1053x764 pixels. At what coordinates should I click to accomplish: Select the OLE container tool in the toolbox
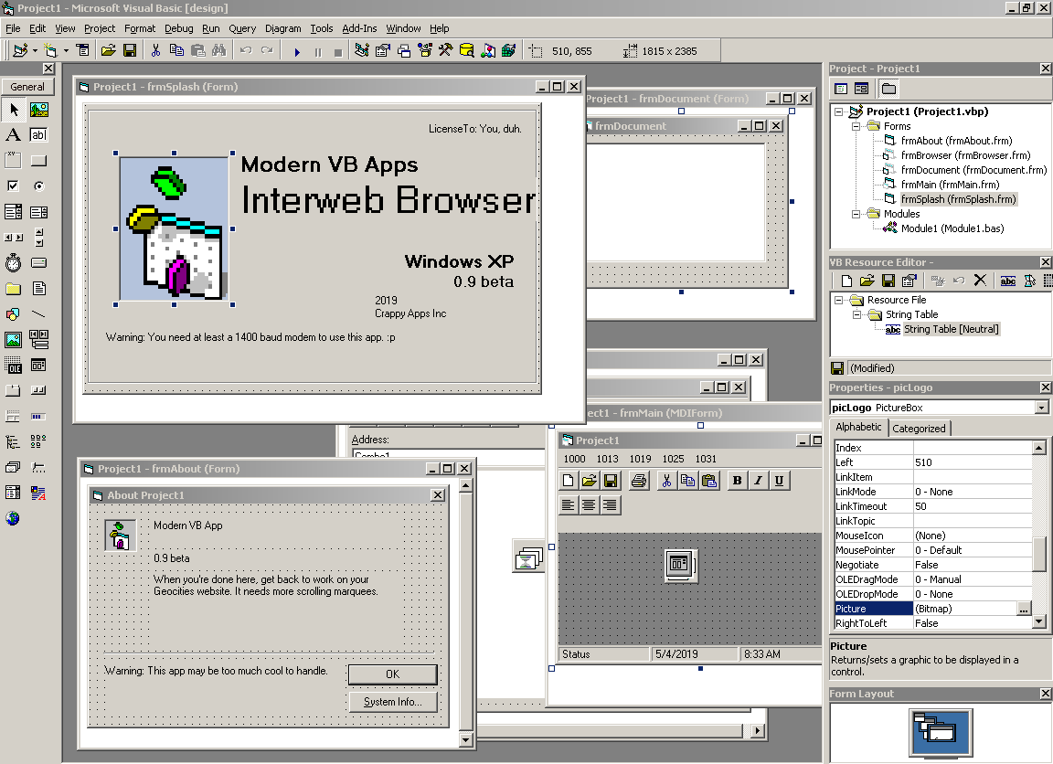13,366
